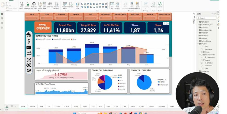
Task: Click the forward triple-chevron navigation icon
Action: click(x=29, y=70)
